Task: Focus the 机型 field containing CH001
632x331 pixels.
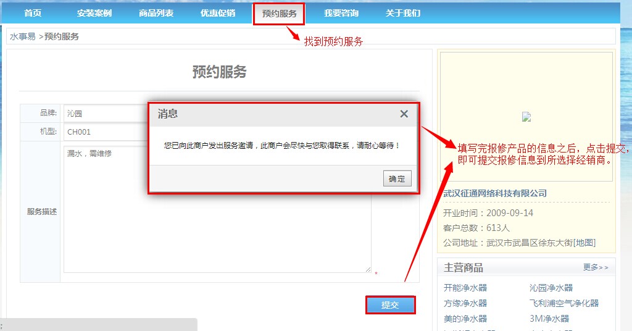Action: [105, 132]
